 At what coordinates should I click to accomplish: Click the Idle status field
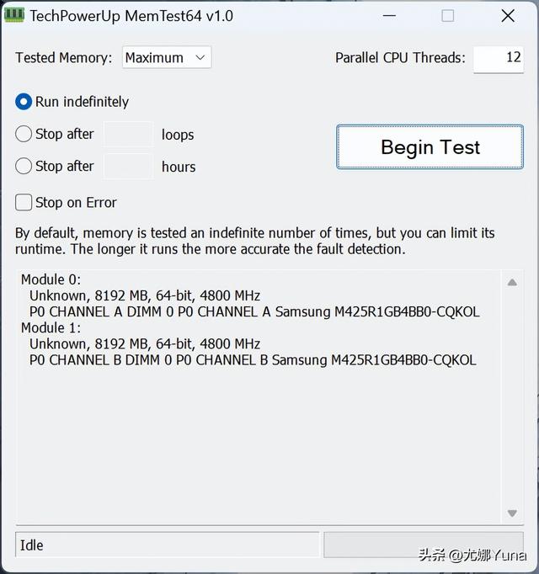167,545
